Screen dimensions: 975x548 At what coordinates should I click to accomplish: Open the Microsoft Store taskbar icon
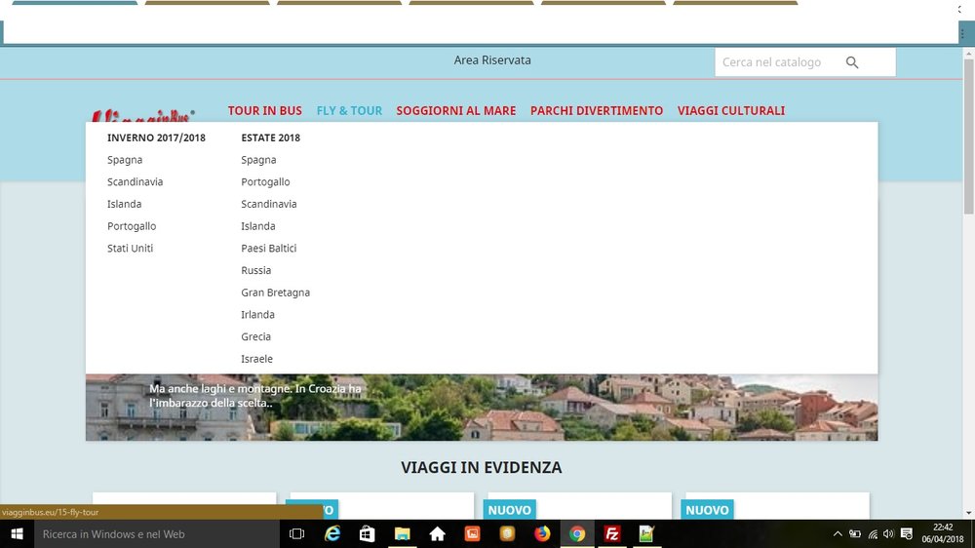pyautogui.click(x=367, y=533)
